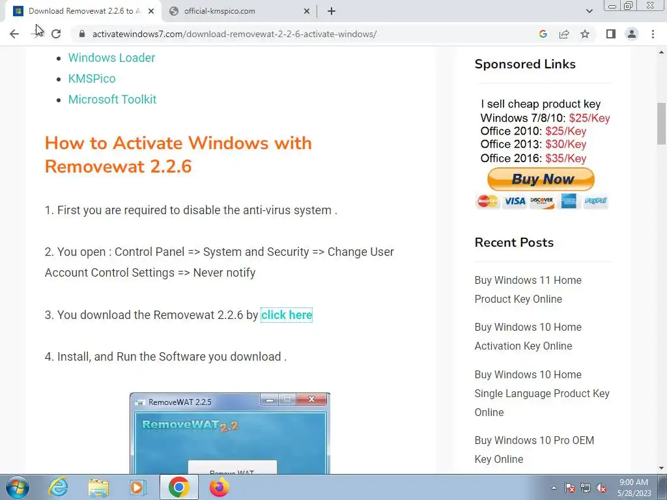Click the PayPal payment icon
Viewport: 667px width, 500px height.
click(x=595, y=201)
